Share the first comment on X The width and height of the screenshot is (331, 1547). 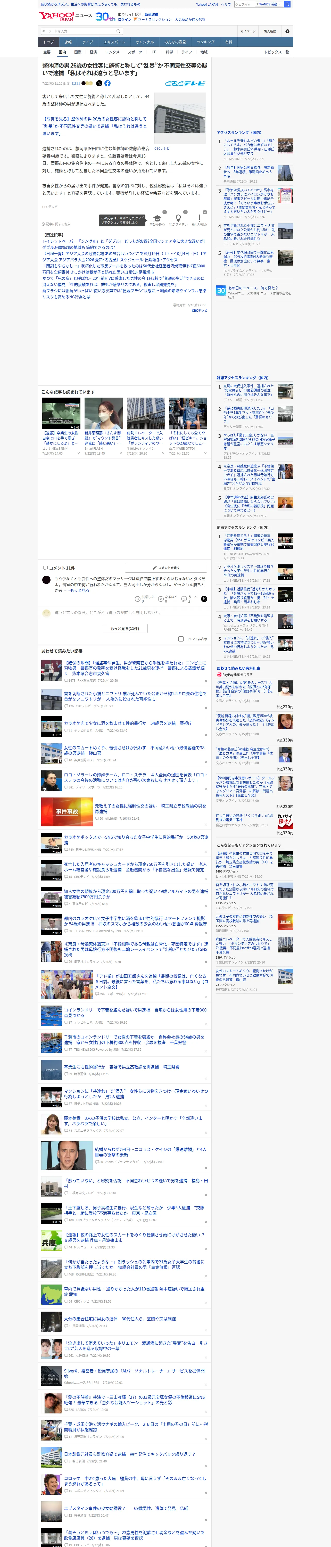click(x=204, y=599)
